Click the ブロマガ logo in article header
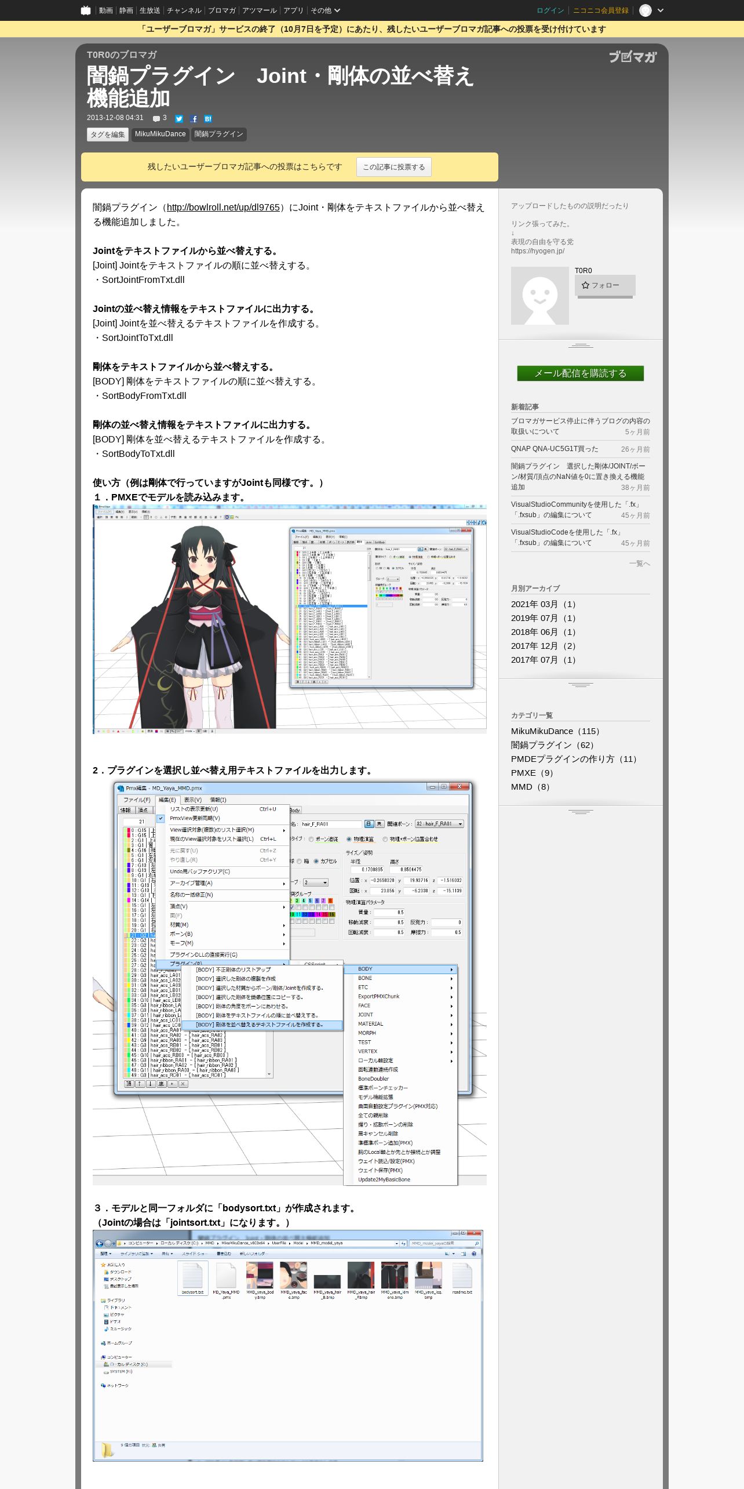Screen dimensions: 744x1489 [633, 57]
